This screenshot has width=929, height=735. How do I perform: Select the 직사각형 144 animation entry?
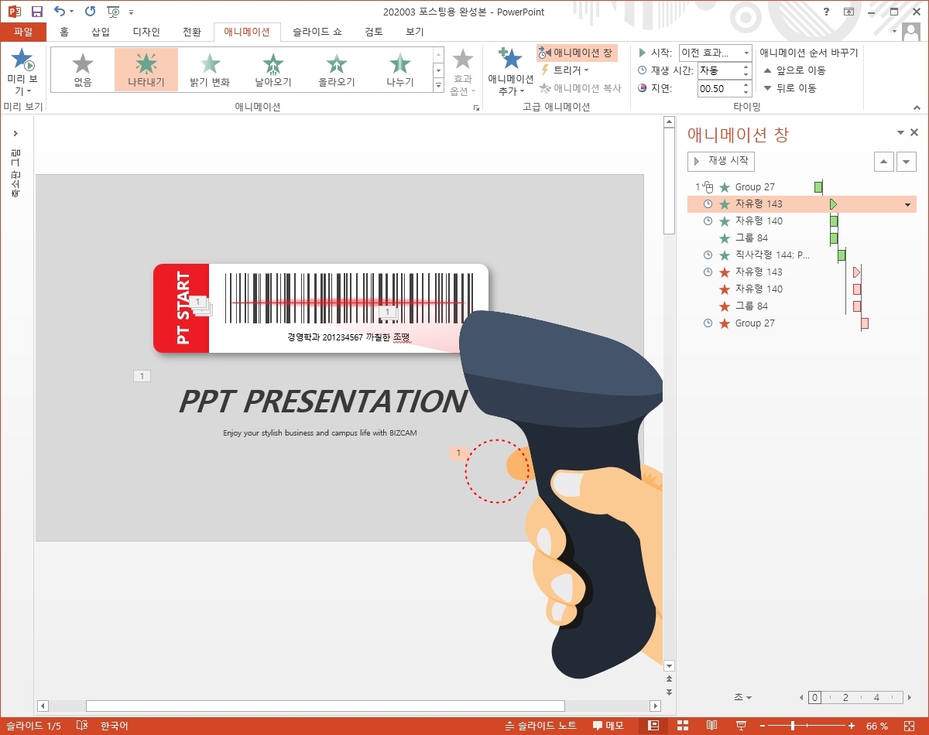click(x=801, y=255)
